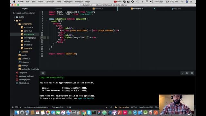
Task: Click cursor position 12:34 in status bar
Action: tap(69, 107)
